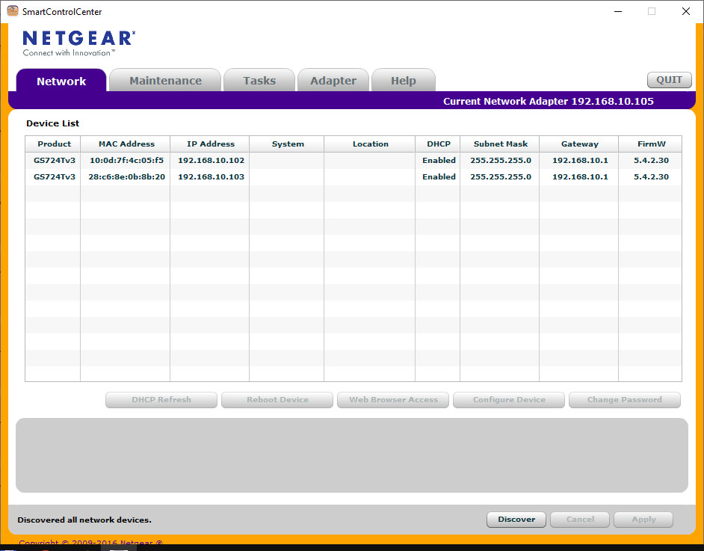Click the Change Password button
This screenshot has height=551, width=704.
tap(624, 400)
